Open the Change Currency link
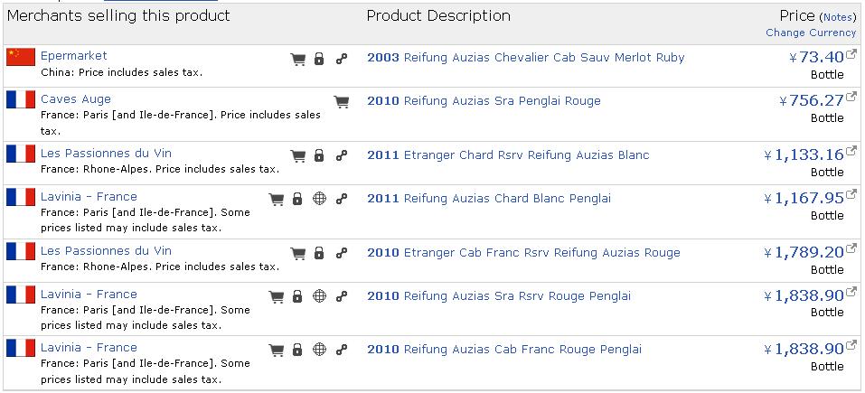The height and width of the screenshot is (393, 865). [811, 33]
